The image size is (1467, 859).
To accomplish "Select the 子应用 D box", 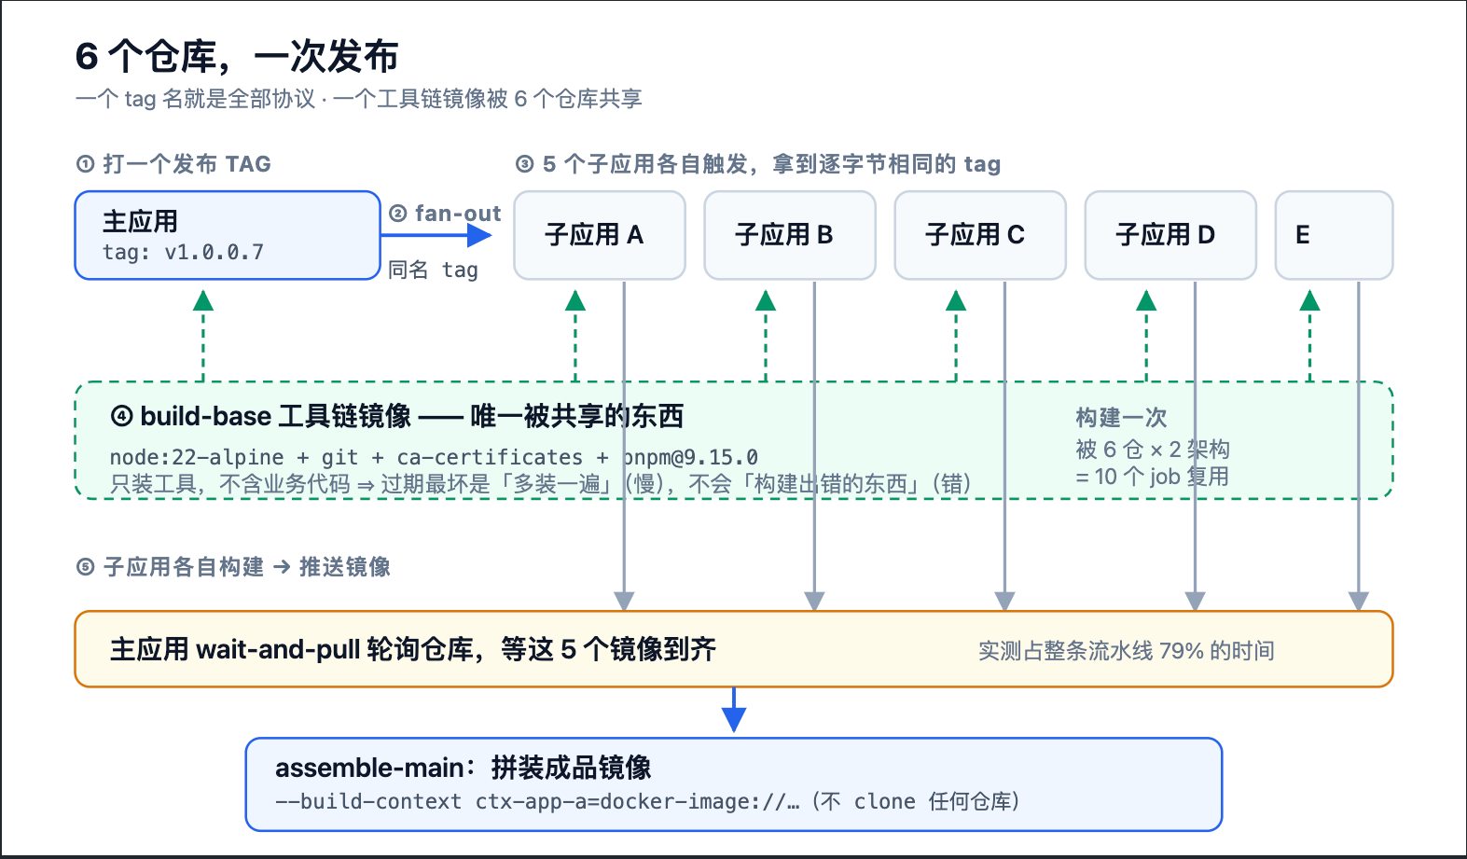I will [1170, 235].
